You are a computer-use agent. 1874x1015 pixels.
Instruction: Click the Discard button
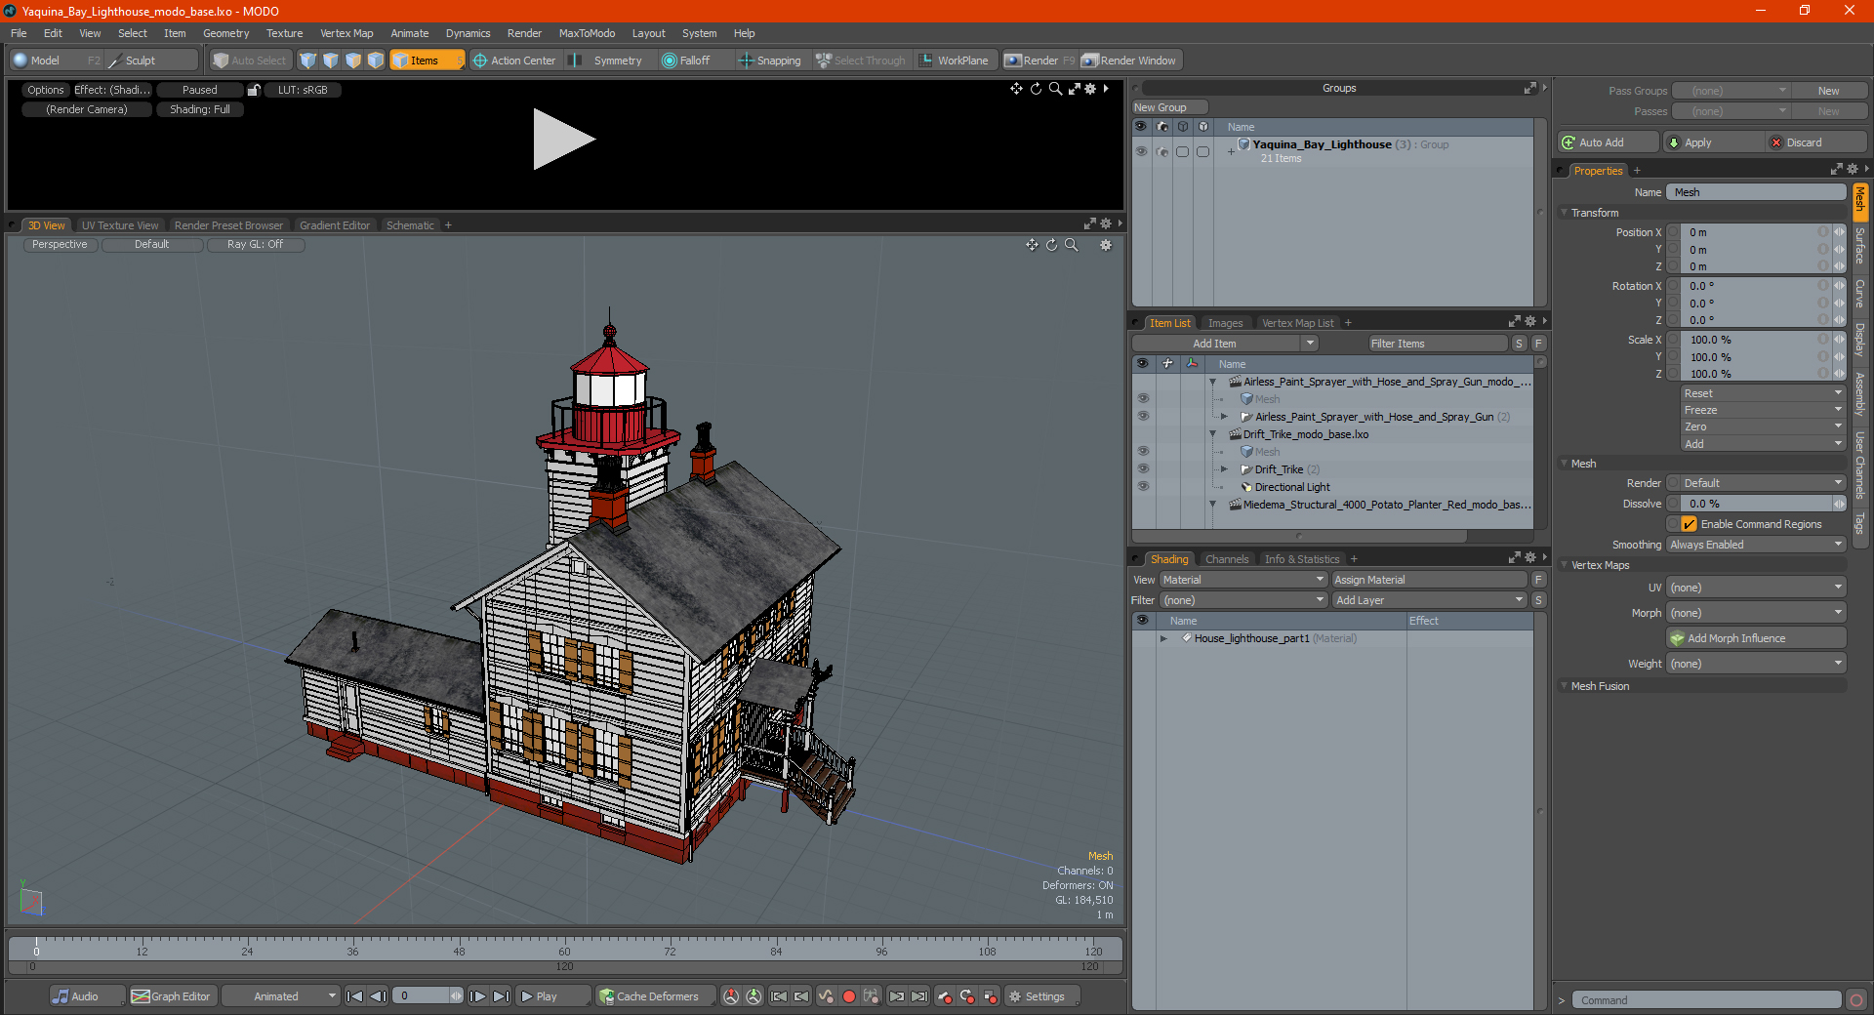[1816, 142]
